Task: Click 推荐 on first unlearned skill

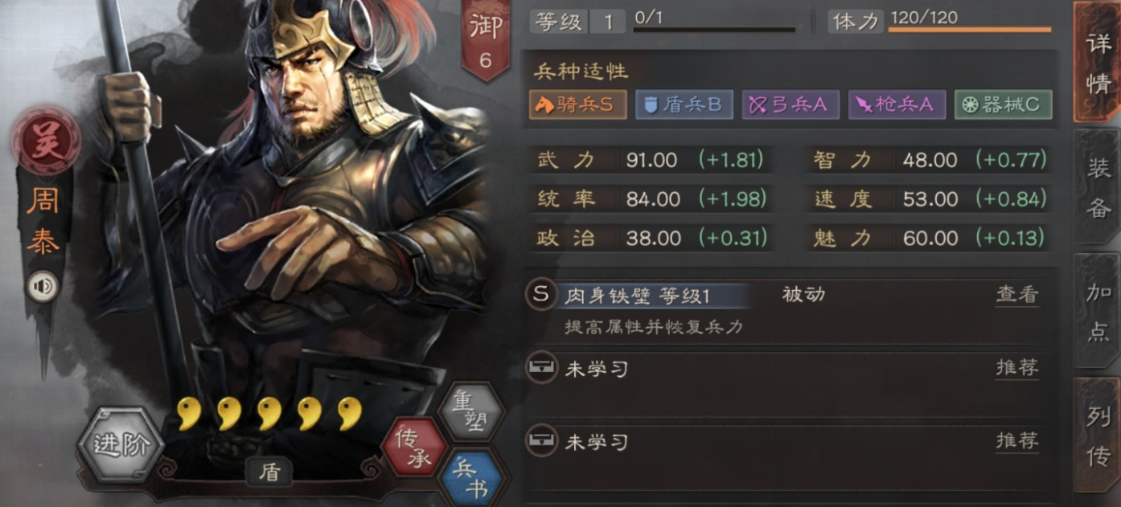Action: [1016, 368]
